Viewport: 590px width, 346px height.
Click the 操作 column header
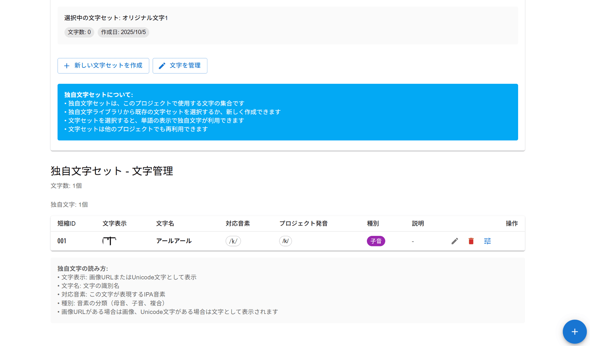point(512,224)
